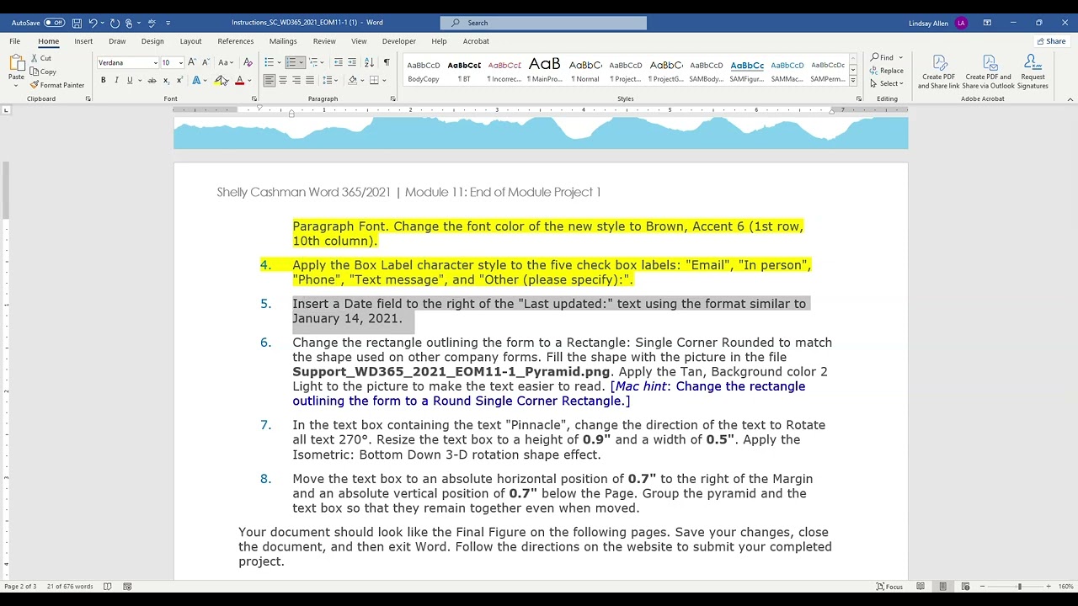
Task: Switch to the References tab
Action: (x=236, y=41)
